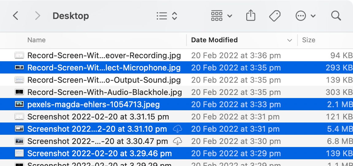Open the Search magnifying glass

tap(336, 16)
